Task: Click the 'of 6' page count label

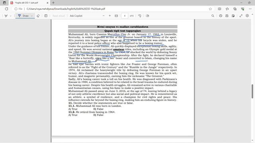Action: tap(132, 16)
